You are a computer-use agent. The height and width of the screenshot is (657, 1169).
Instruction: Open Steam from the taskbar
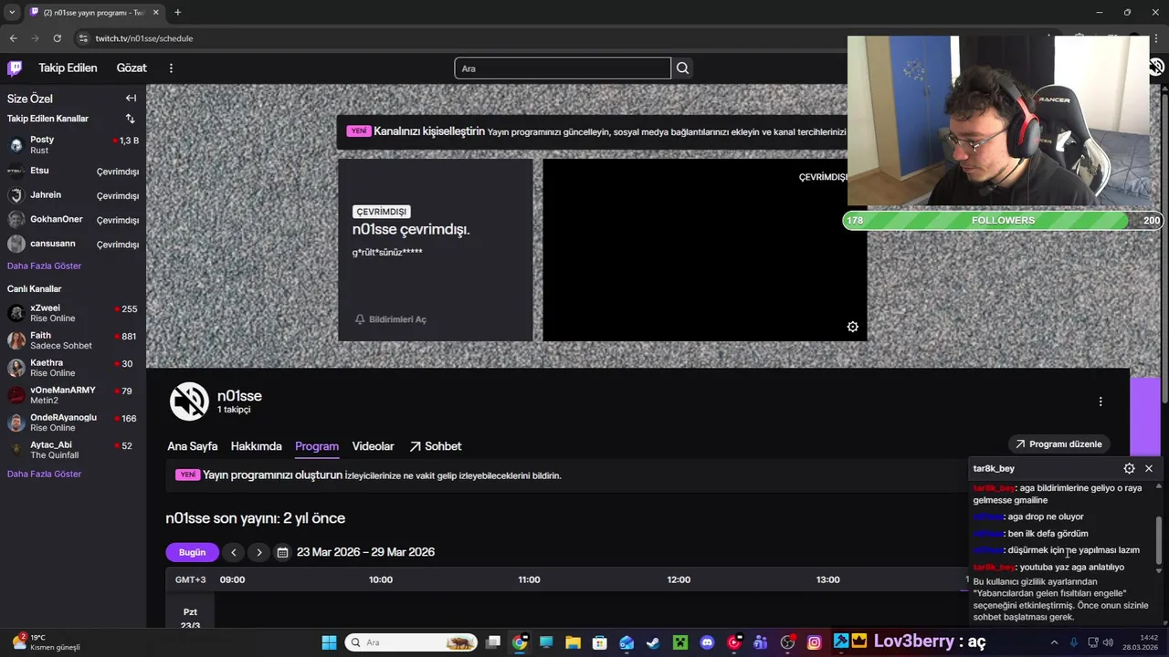(653, 642)
